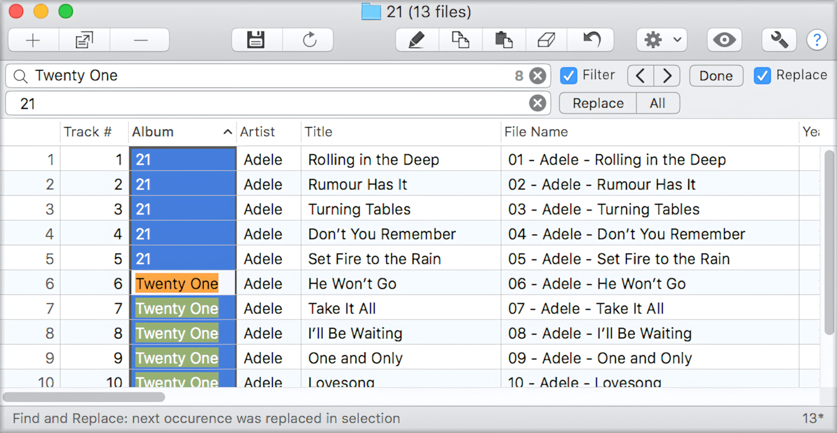Viewport: 837px width, 433px height.
Task: Sort by the Album column header
Action: pyautogui.click(x=182, y=132)
